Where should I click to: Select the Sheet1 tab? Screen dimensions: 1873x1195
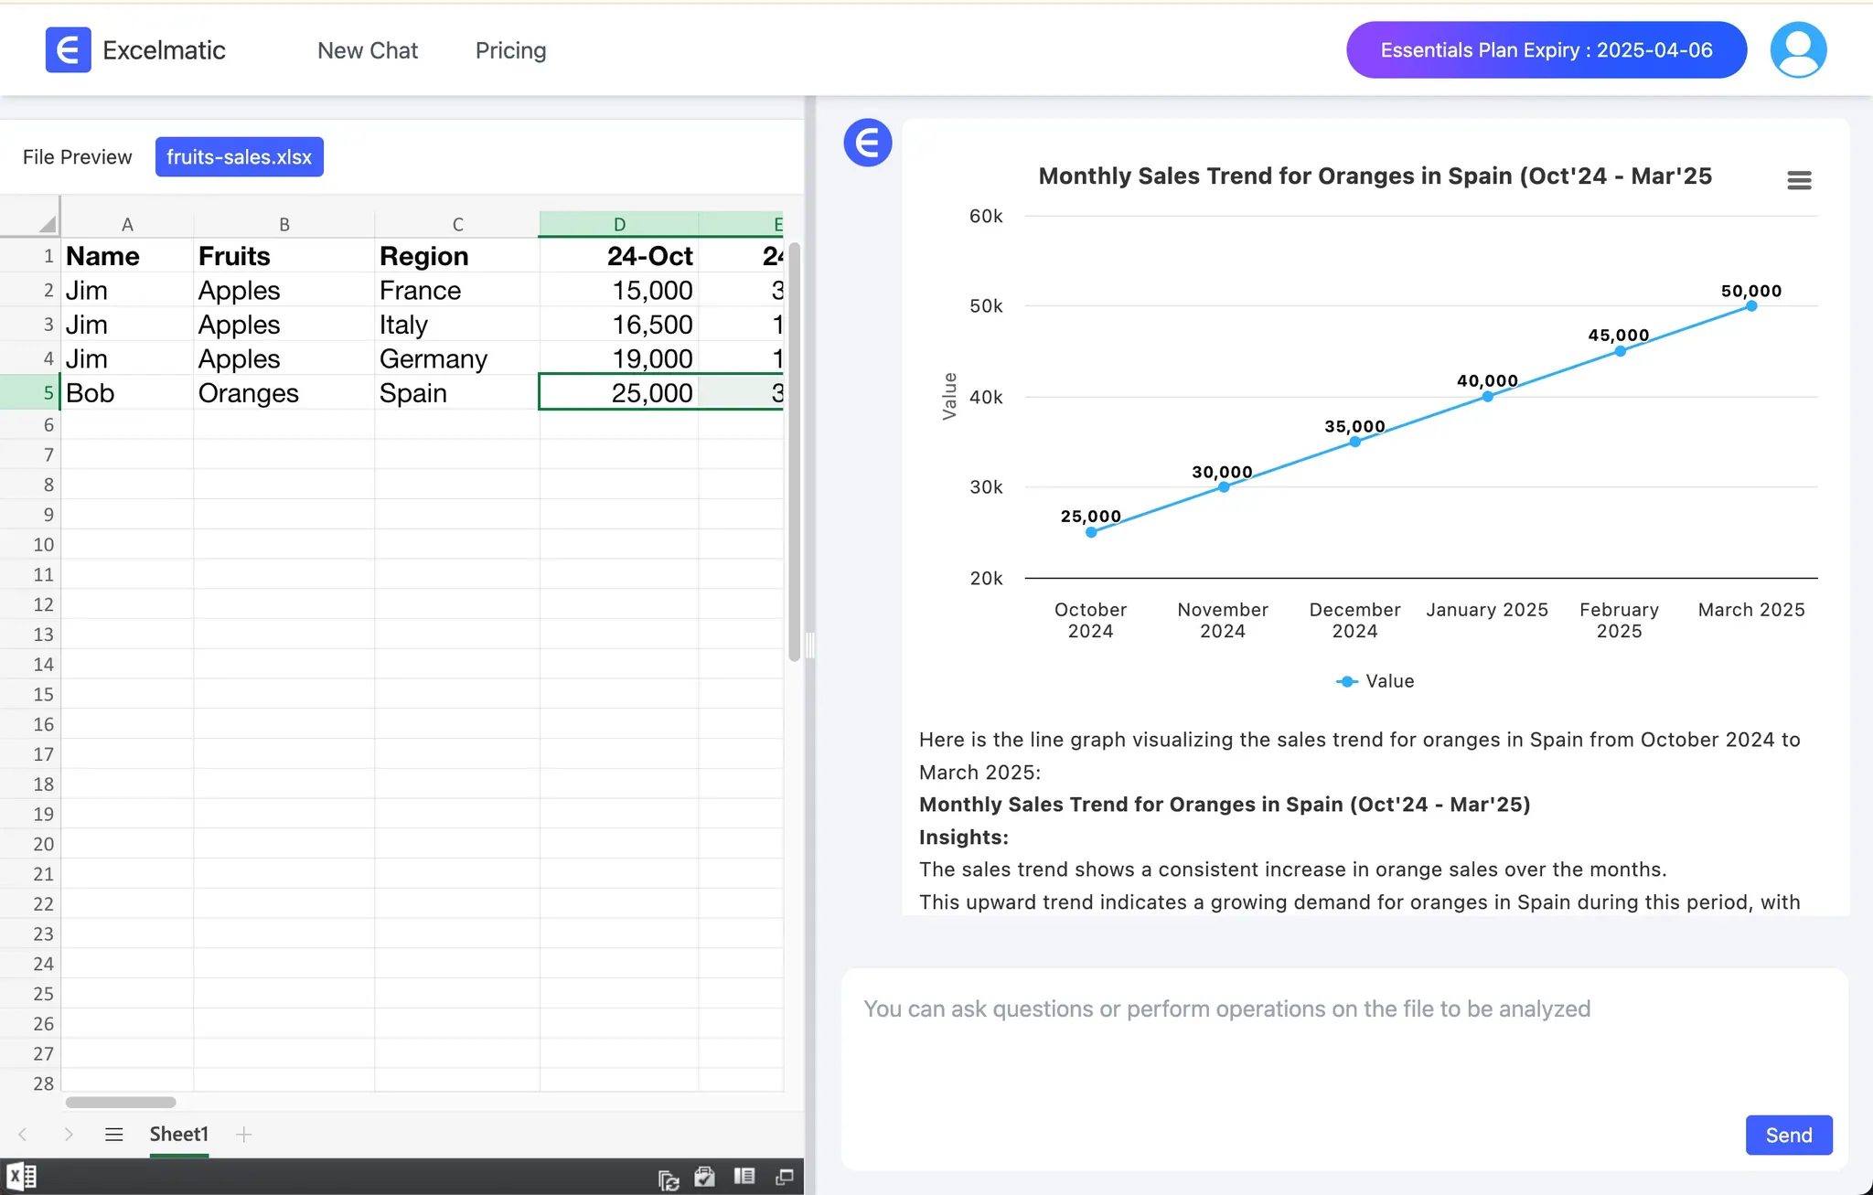coord(178,1134)
